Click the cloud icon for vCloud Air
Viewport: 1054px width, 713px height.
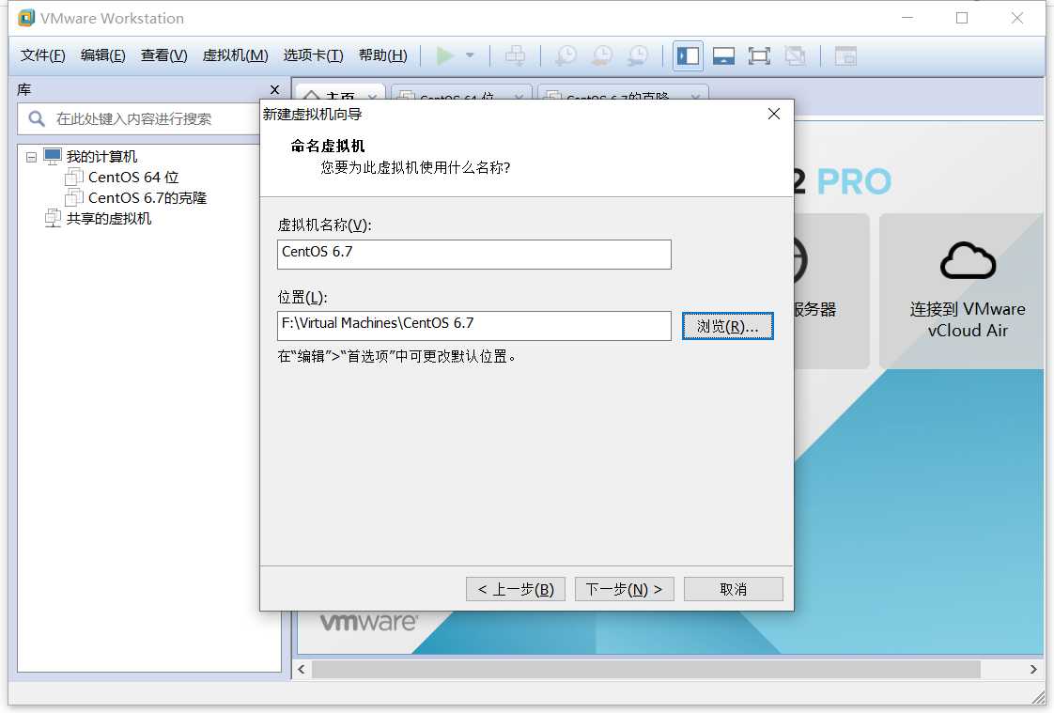point(968,261)
